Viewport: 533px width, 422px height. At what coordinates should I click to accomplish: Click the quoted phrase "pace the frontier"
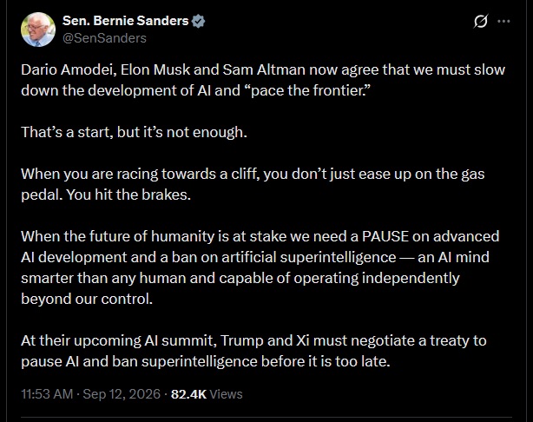[310, 90]
